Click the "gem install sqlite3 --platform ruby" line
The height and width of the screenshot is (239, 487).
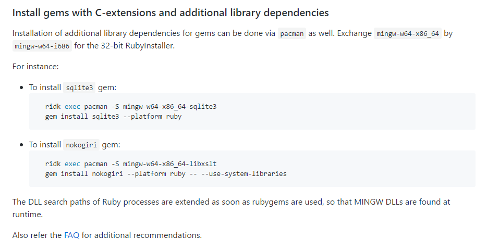(113, 116)
